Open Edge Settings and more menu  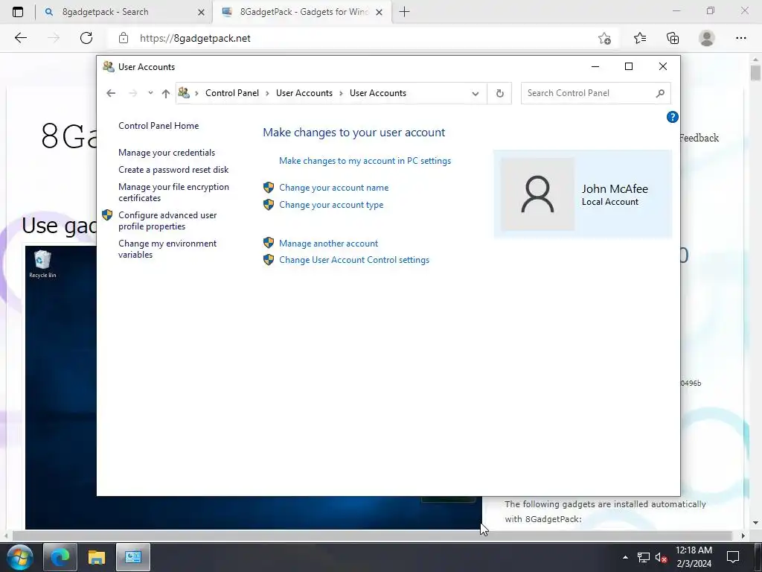(740, 38)
